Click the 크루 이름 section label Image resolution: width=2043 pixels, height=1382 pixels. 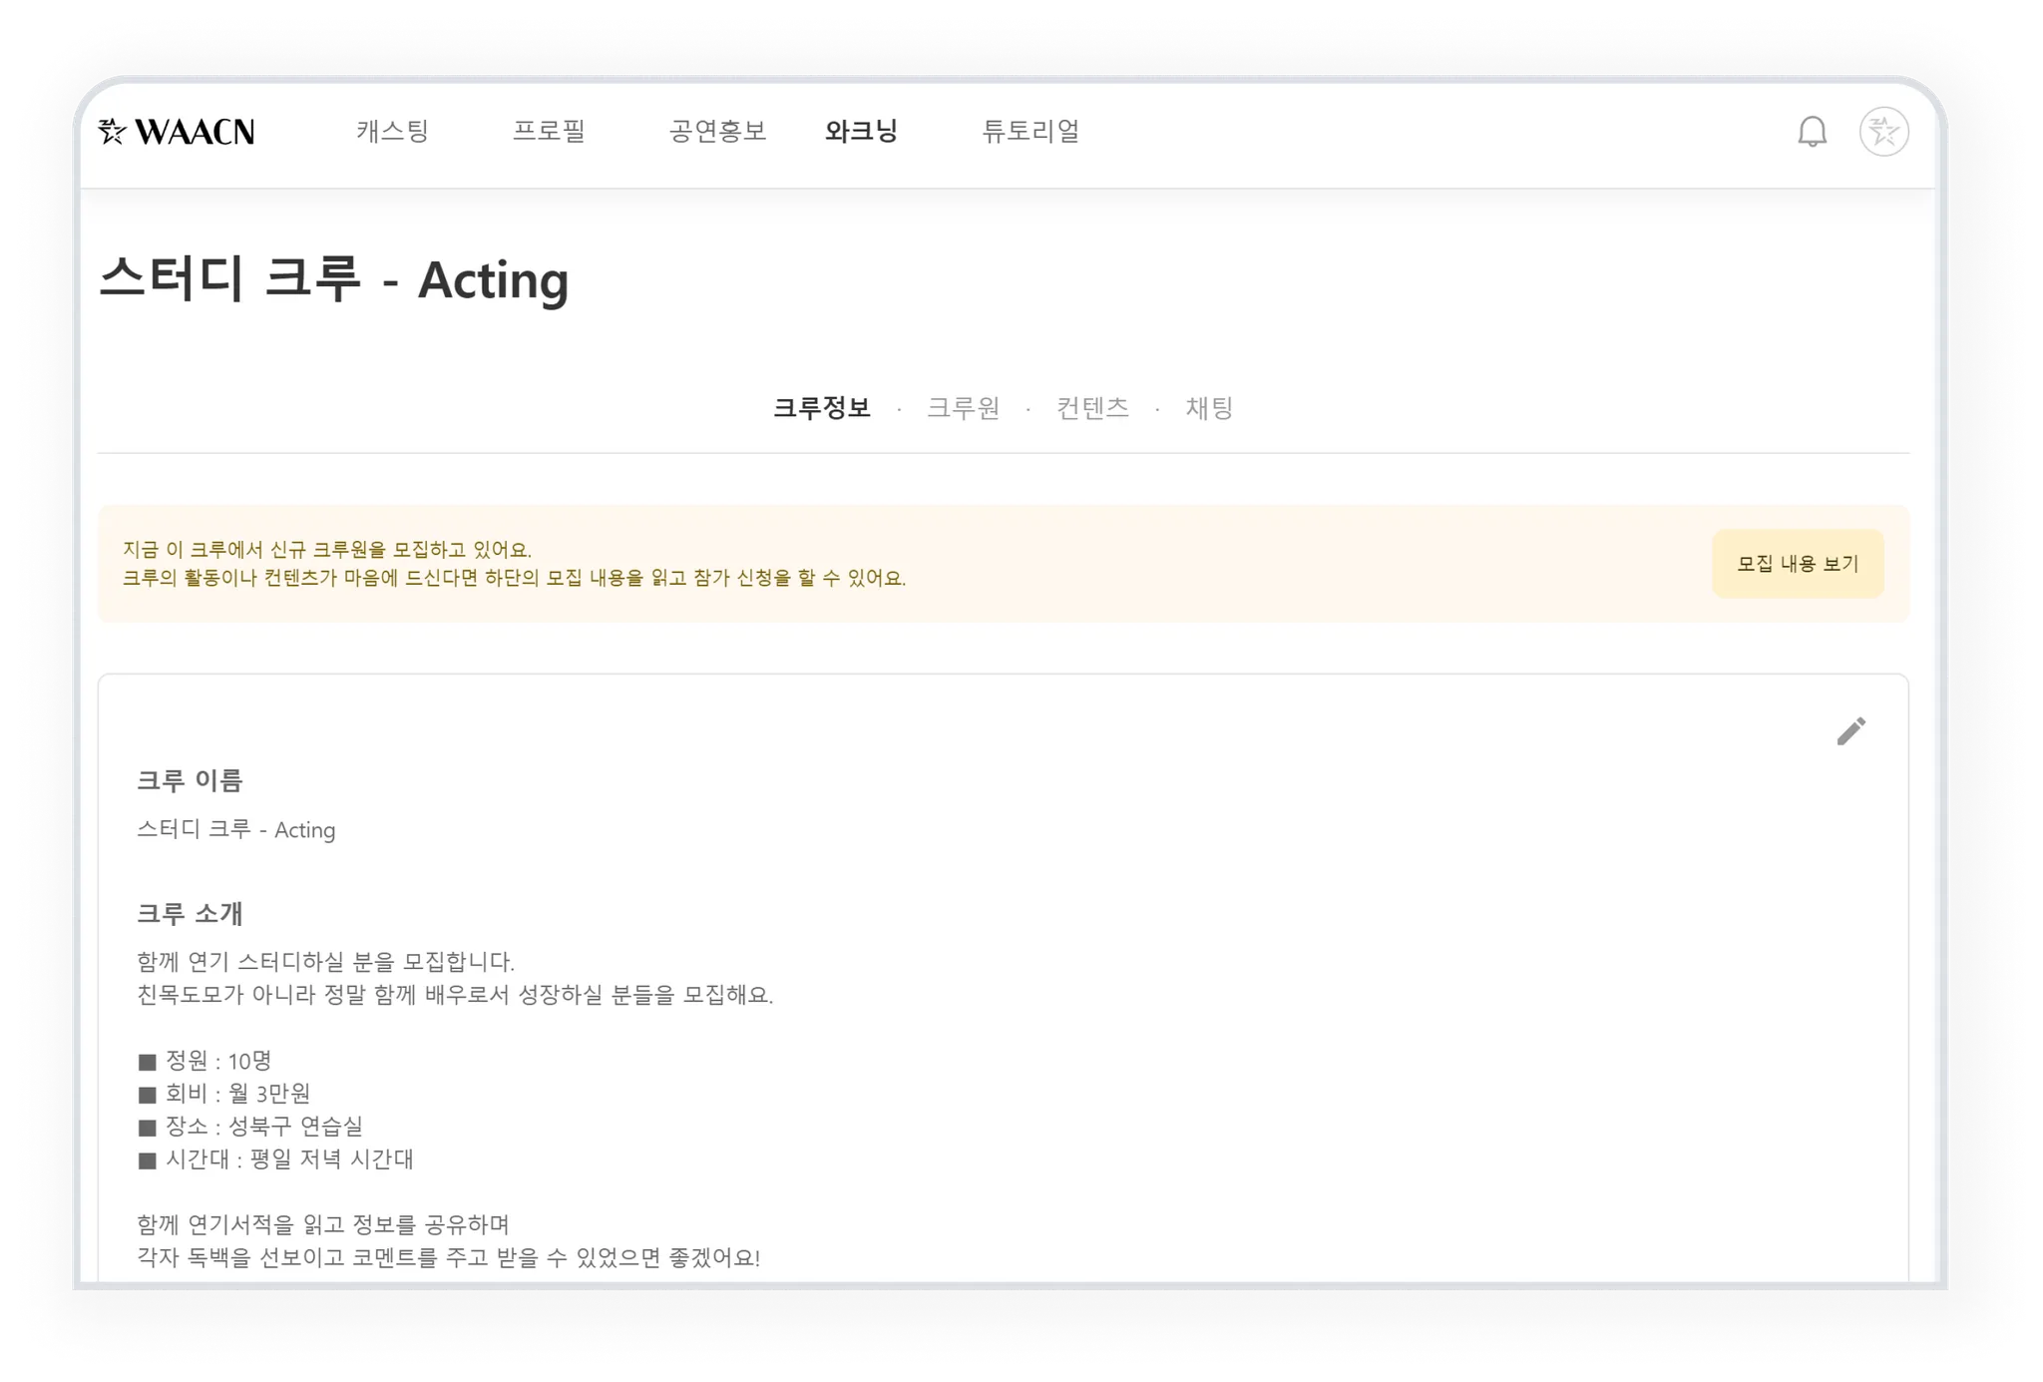click(190, 780)
